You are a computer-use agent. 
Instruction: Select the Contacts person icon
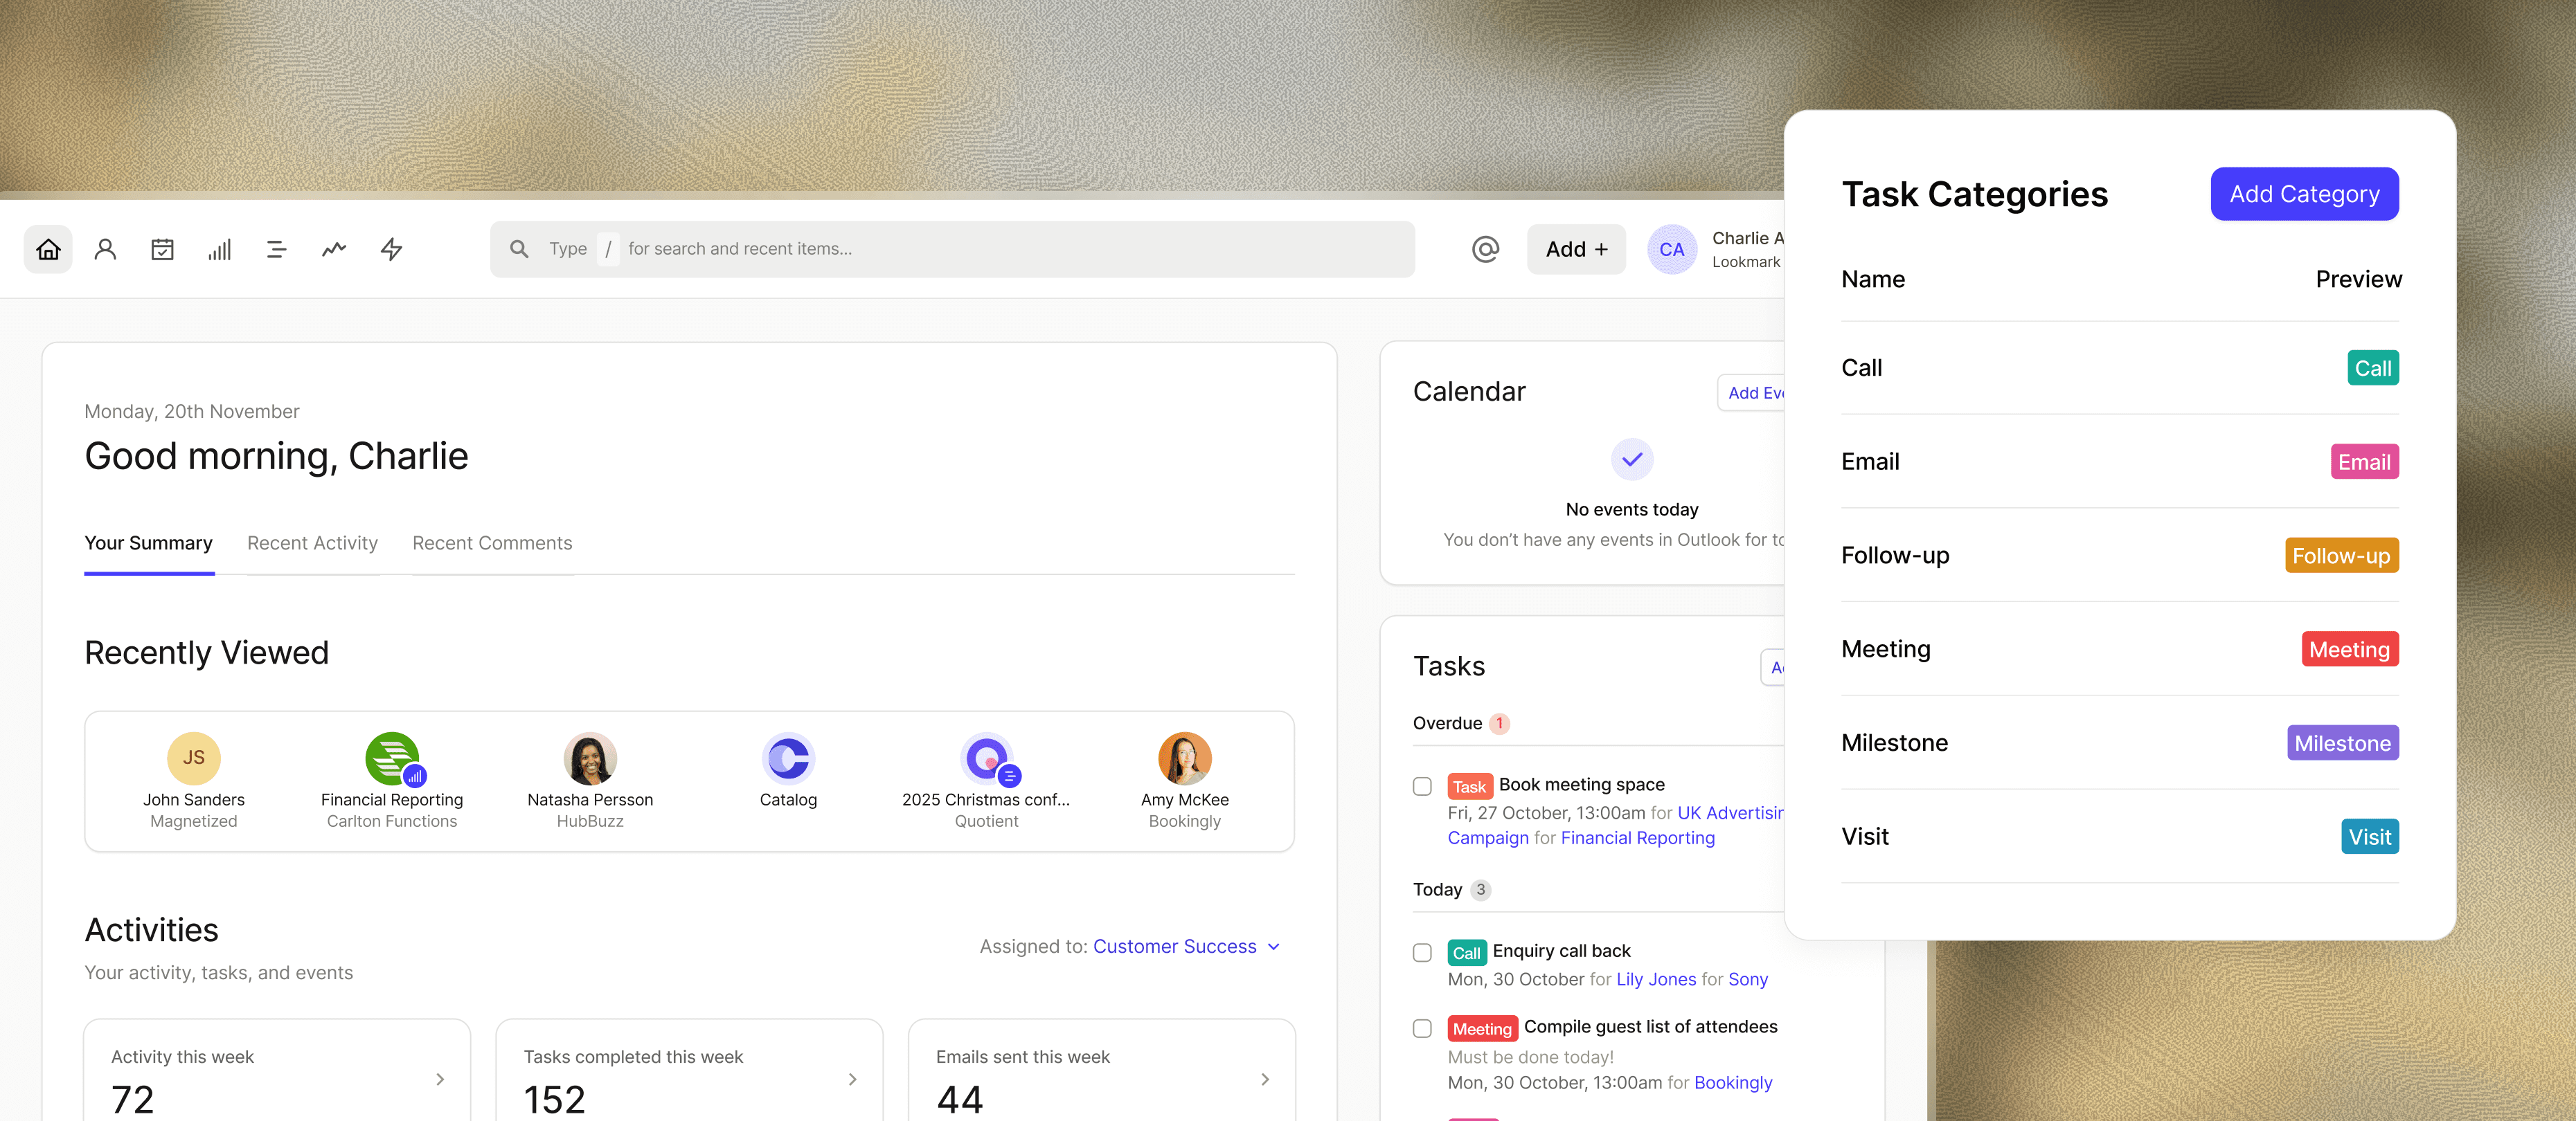(x=105, y=249)
